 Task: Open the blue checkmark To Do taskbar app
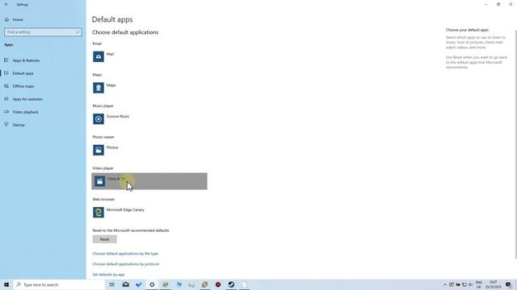pyautogui.click(x=139, y=284)
